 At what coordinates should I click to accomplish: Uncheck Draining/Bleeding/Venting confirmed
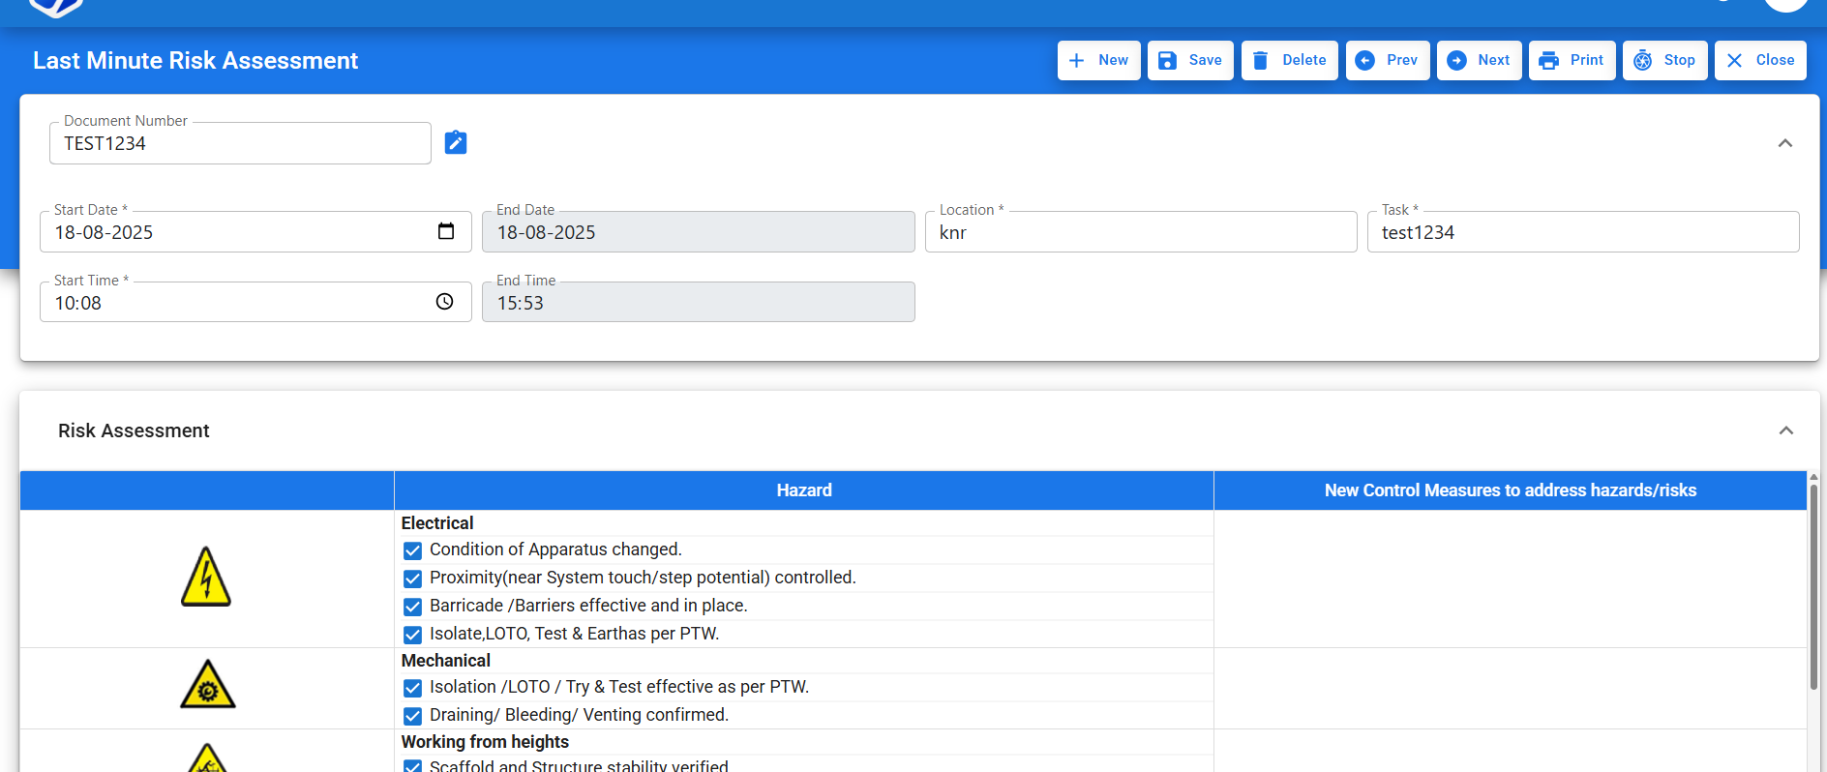412,716
